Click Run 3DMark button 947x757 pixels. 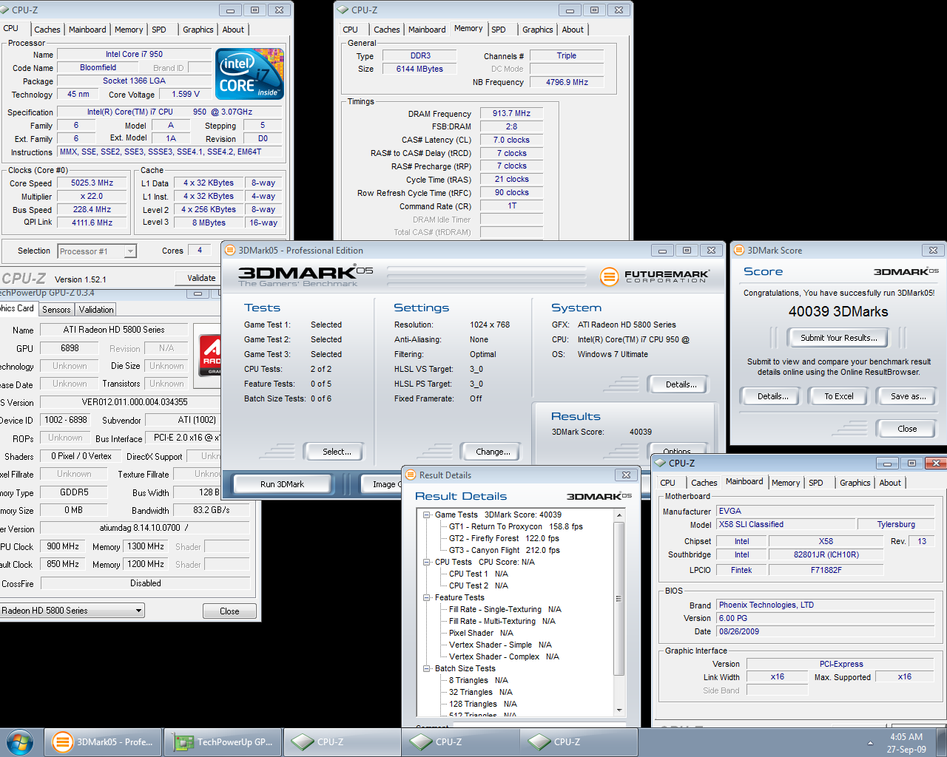[x=282, y=484]
